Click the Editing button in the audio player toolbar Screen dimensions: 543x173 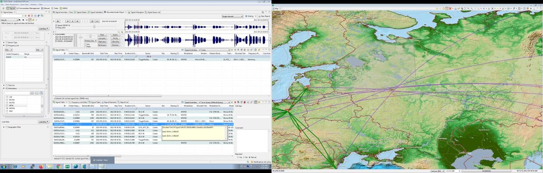coord(250,16)
